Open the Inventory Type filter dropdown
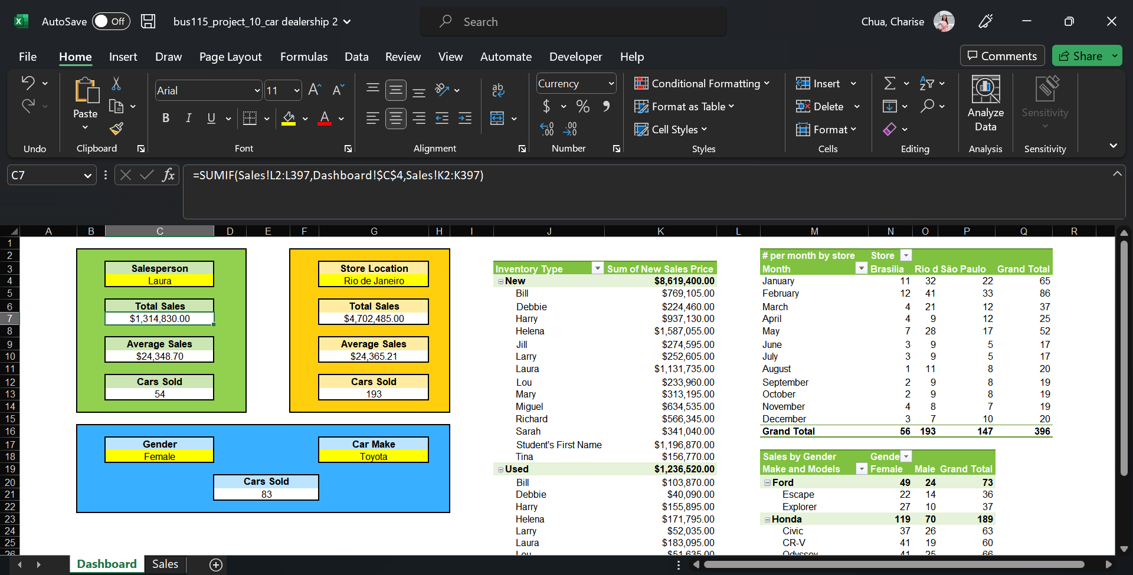1133x575 pixels. click(597, 268)
